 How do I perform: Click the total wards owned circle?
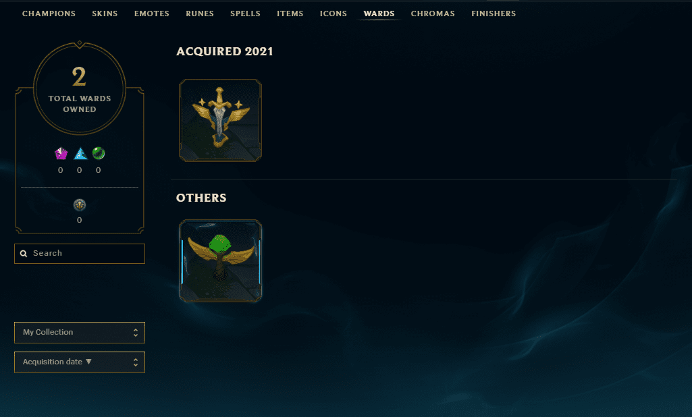point(80,88)
